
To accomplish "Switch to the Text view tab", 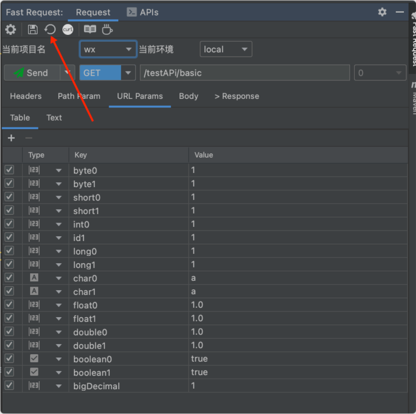I will click(54, 118).
